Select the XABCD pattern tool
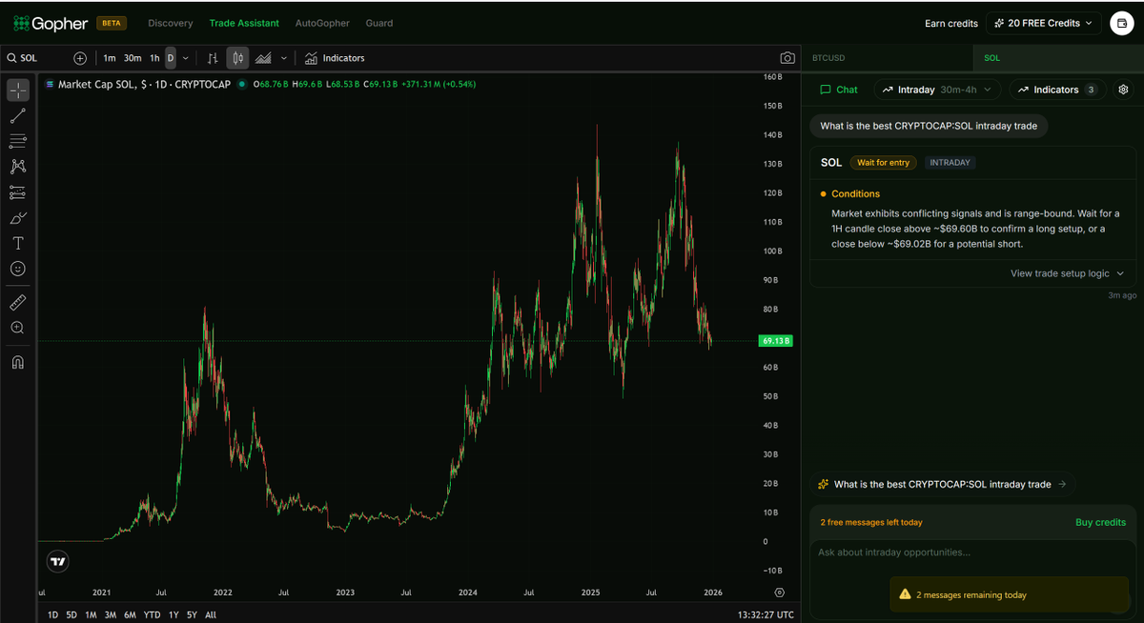 coord(17,166)
